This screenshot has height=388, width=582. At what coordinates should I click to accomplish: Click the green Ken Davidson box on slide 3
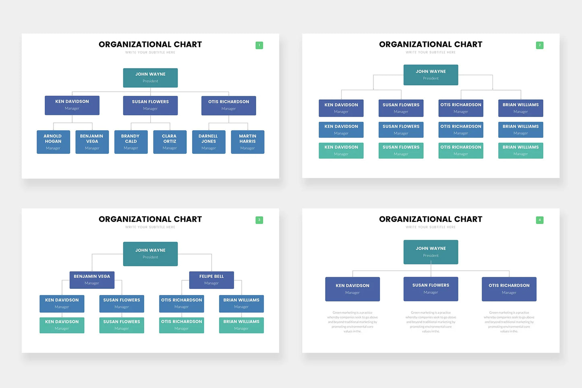[x=62, y=325]
